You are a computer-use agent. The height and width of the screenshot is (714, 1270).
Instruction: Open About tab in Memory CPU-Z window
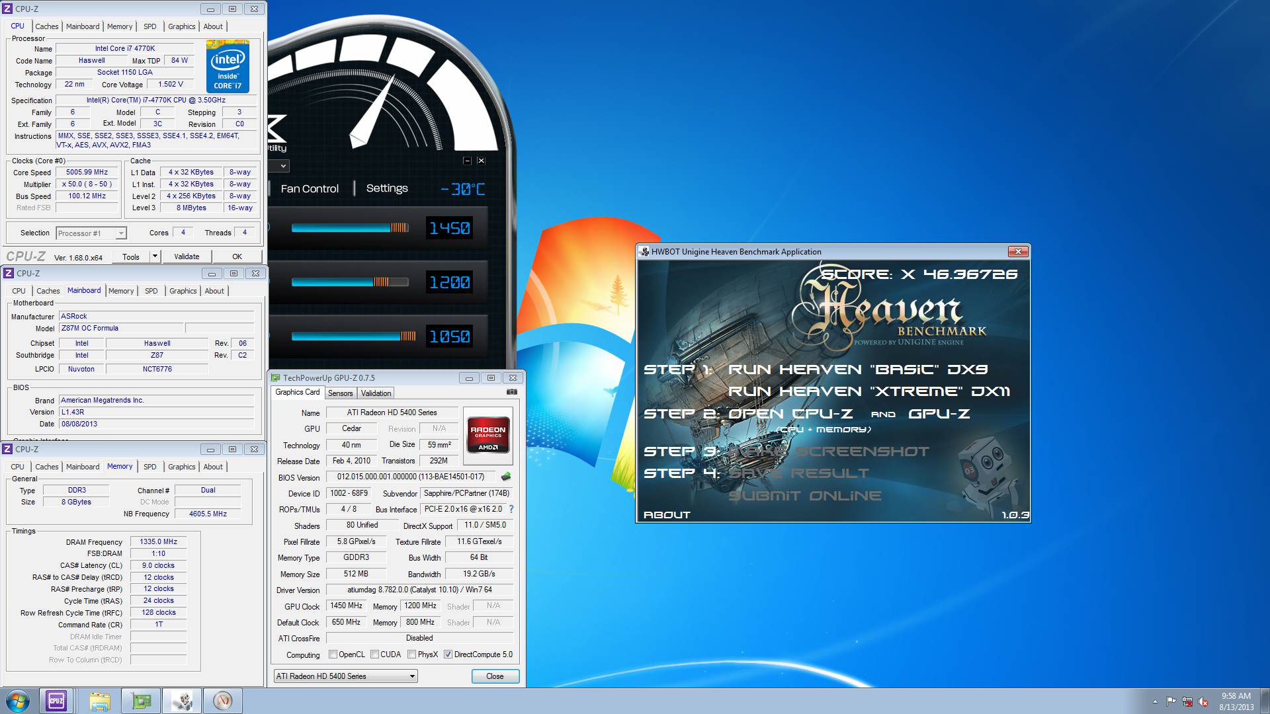click(x=213, y=467)
